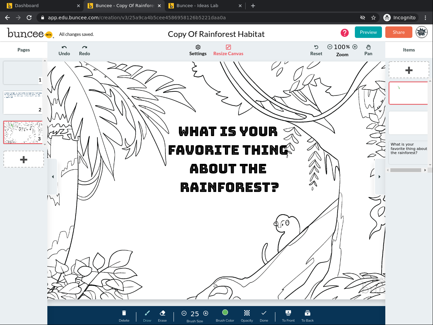433x325 pixels.
Task: Open Chrome's three-dot menu
Action: click(x=426, y=18)
